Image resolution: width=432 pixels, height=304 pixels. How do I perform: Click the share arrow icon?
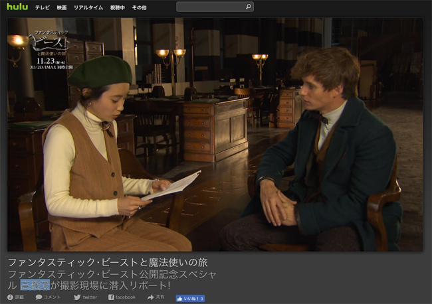click(150, 297)
